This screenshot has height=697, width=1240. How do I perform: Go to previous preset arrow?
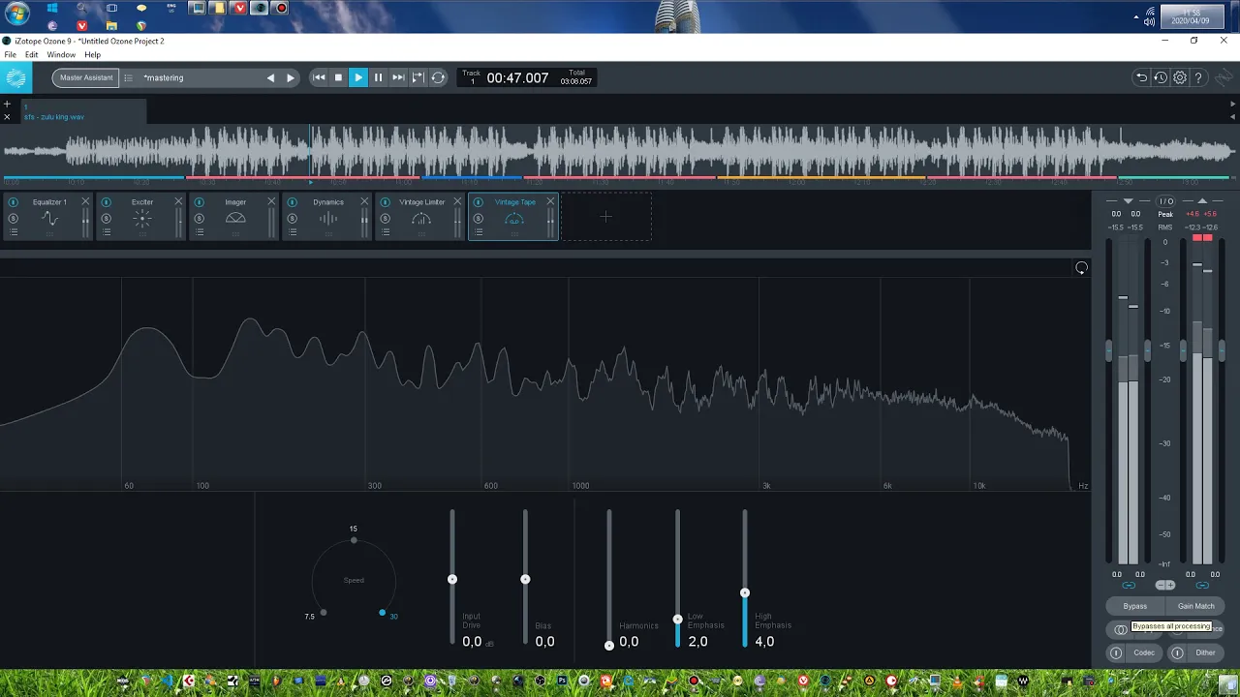[x=270, y=78]
